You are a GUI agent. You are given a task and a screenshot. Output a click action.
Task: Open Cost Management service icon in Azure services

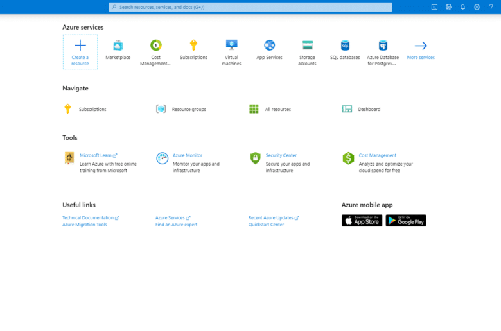click(x=156, y=46)
